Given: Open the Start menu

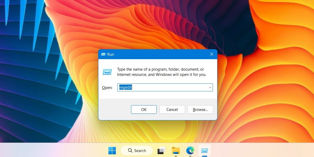Looking at the screenshot, I should [x=112, y=150].
